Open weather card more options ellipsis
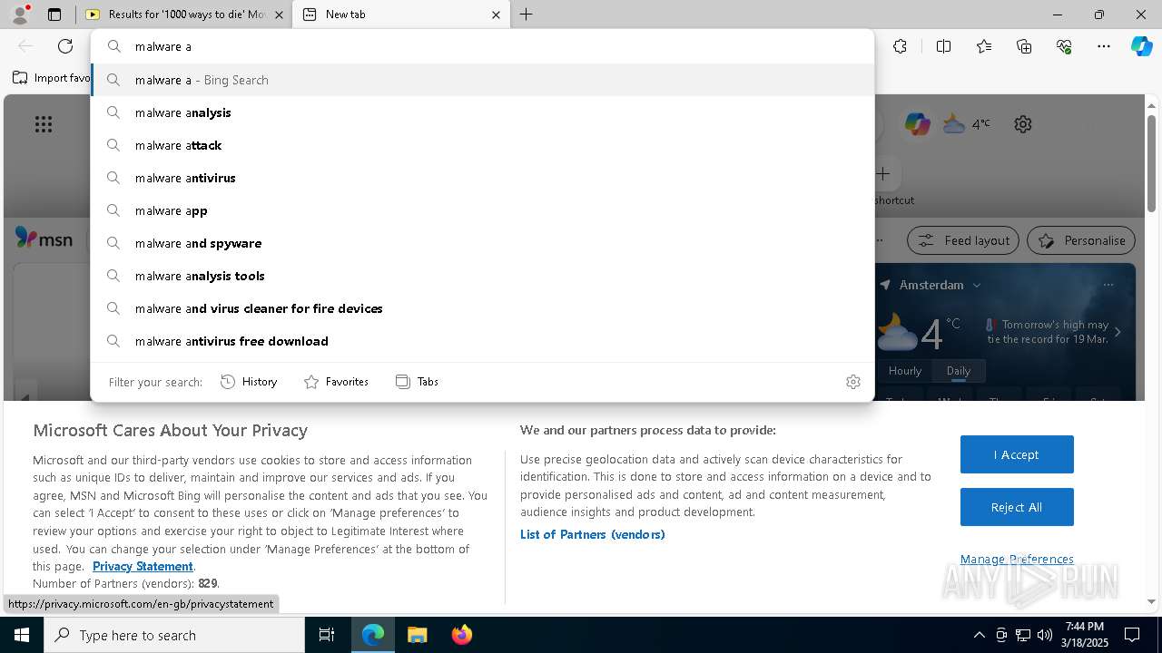 [1108, 285]
